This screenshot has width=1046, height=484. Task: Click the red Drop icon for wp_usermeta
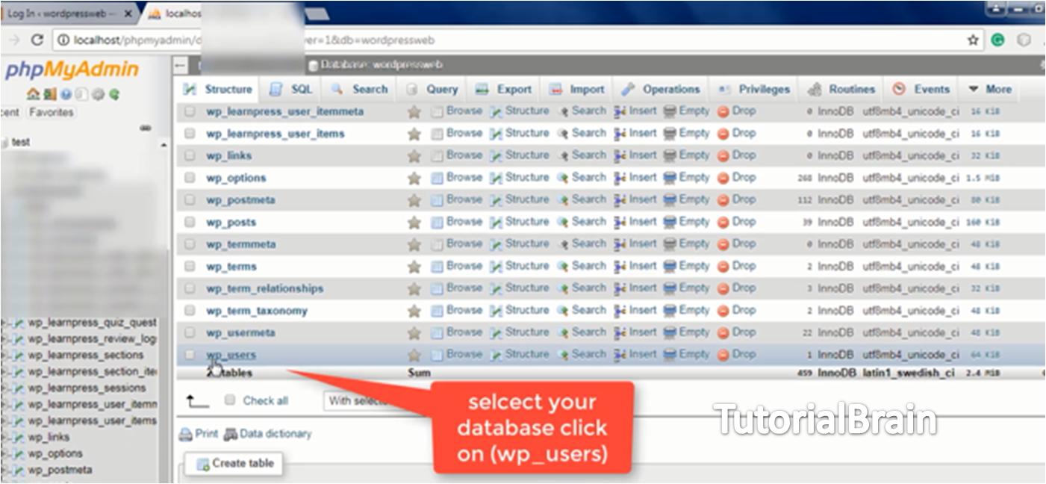click(723, 333)
